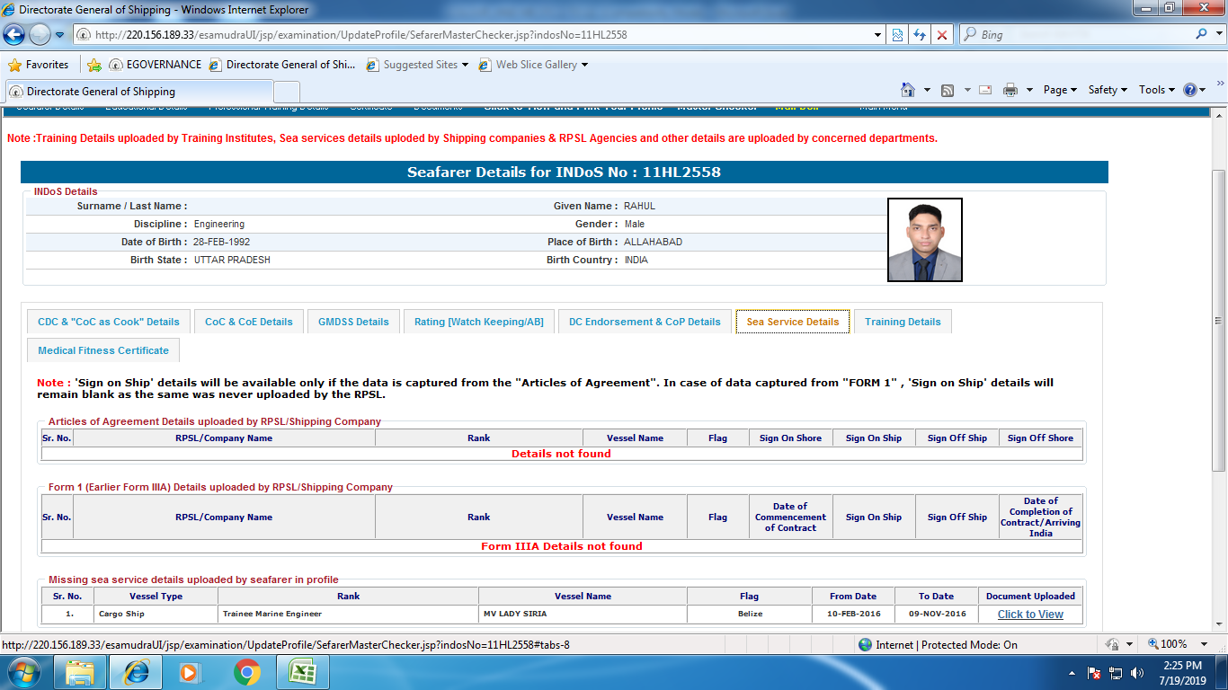Click the browser Back arrow button

point(15,35)
